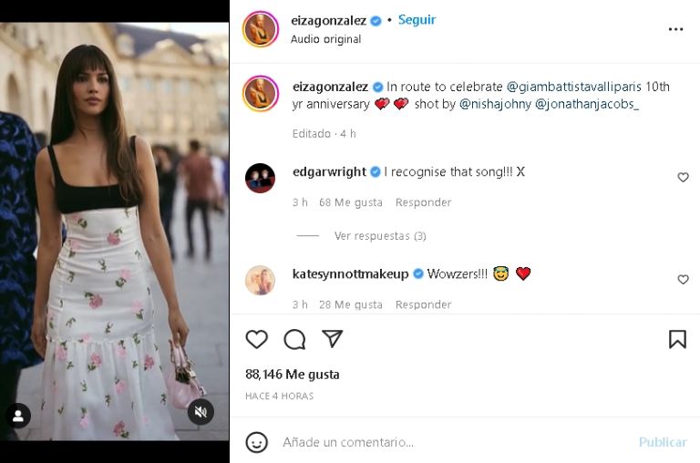This screenshot has width=700, height=463.
Task: Share post via paper plane icon
Action: pyautogui.click(x=333, y=339)
